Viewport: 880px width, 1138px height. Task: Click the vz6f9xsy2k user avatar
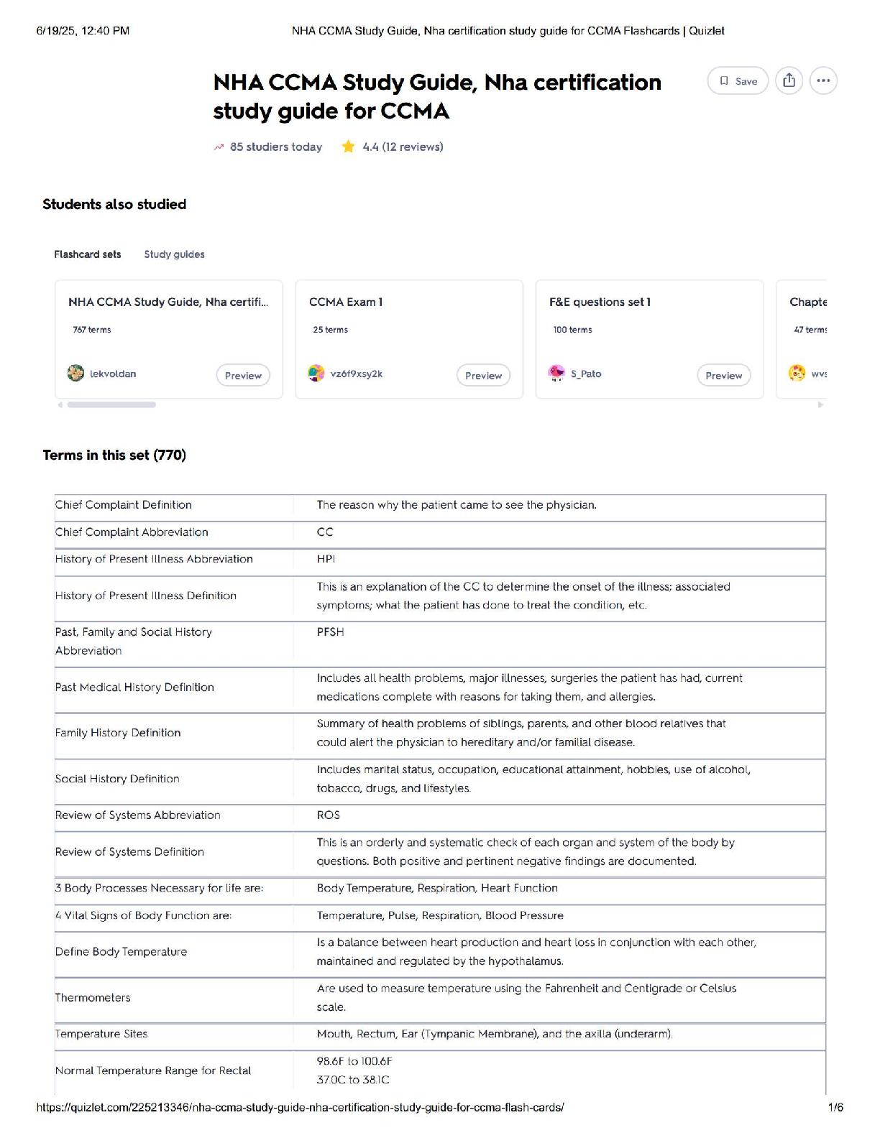pos(316,374)
